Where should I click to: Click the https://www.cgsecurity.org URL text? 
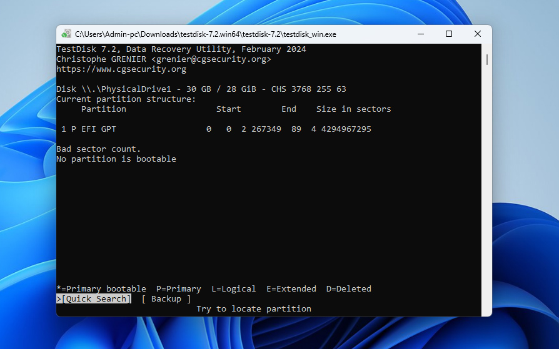121,69
